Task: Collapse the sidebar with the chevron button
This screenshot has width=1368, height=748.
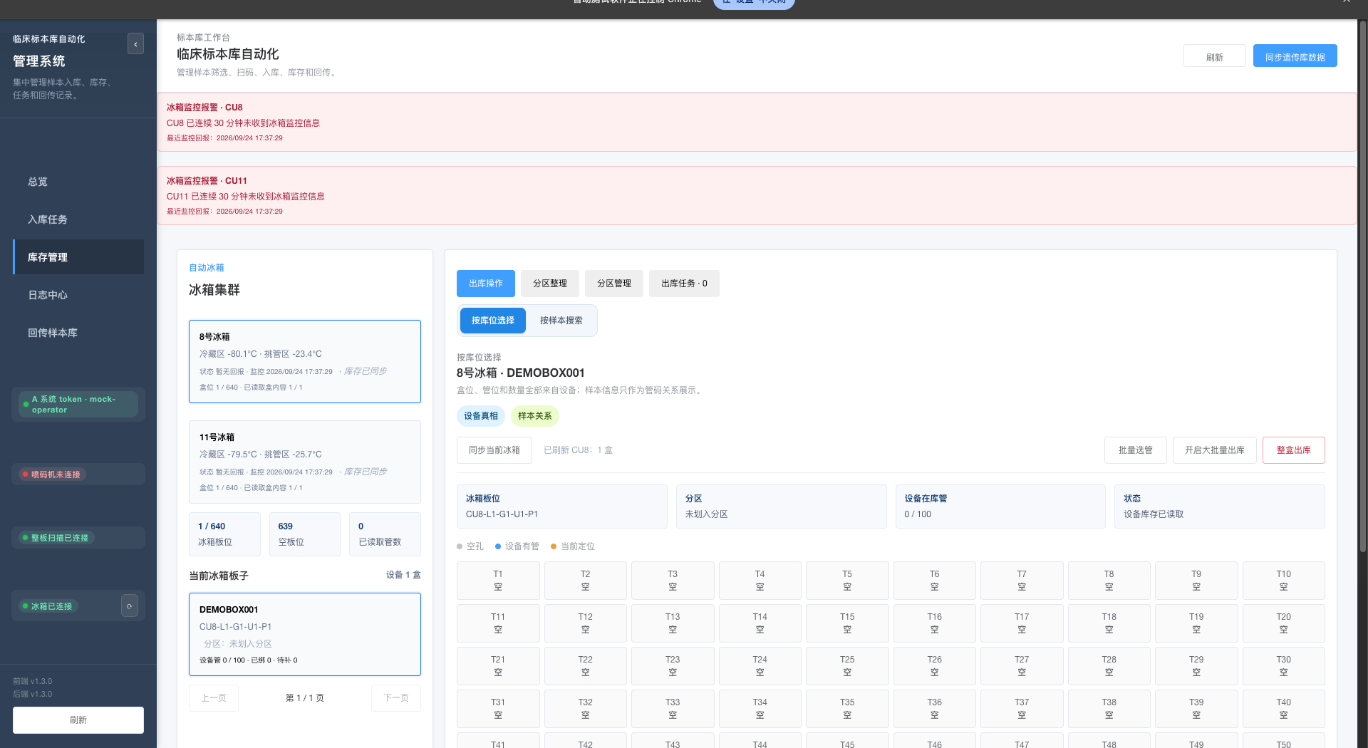Action: [x=135, y=43]
